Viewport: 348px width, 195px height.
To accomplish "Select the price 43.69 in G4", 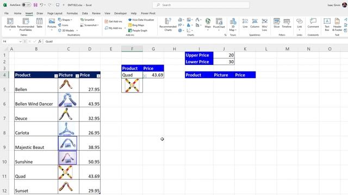I will tap(153, 75).
